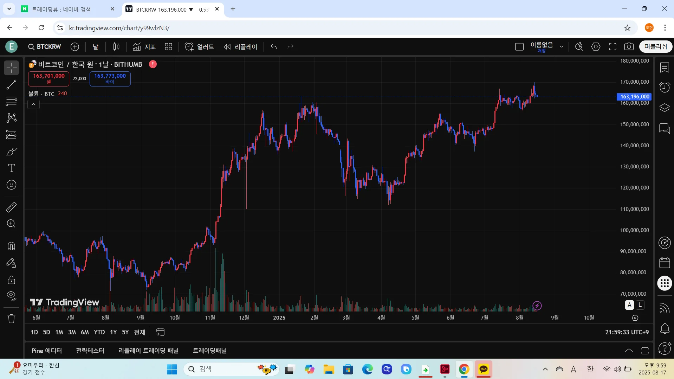Open the user profile menu E
This screenshot has width=674, height=379.
(11, 47)
